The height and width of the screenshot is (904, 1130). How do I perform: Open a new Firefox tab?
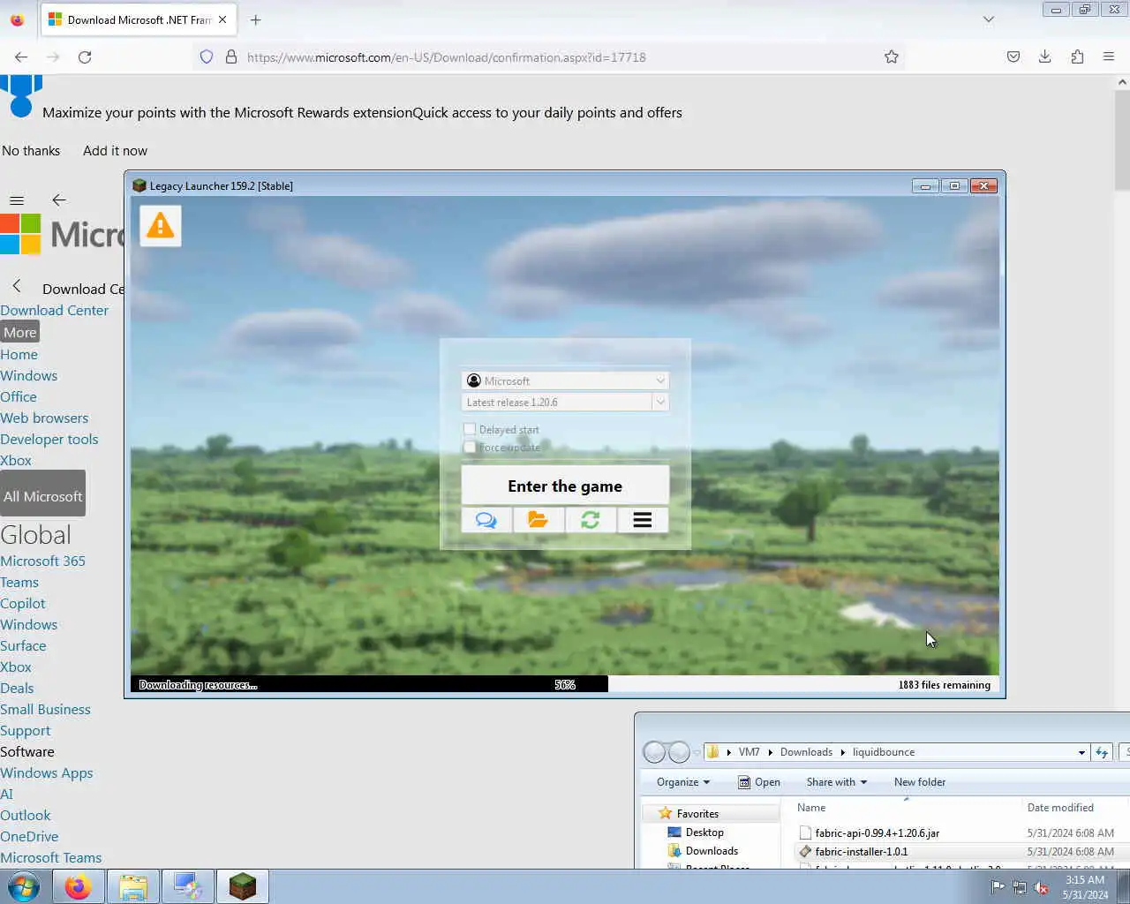click(256, 19)
